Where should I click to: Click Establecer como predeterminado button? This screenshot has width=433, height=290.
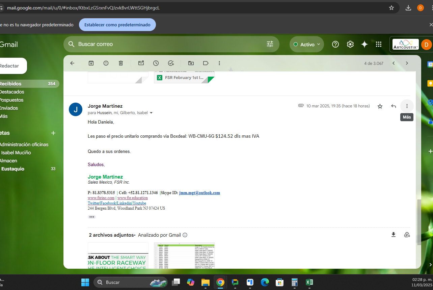click(x=117, y=25)
